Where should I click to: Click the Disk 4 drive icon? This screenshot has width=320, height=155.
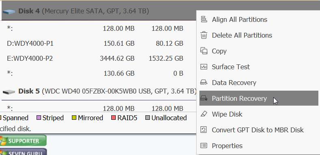(x=9, y=12)
